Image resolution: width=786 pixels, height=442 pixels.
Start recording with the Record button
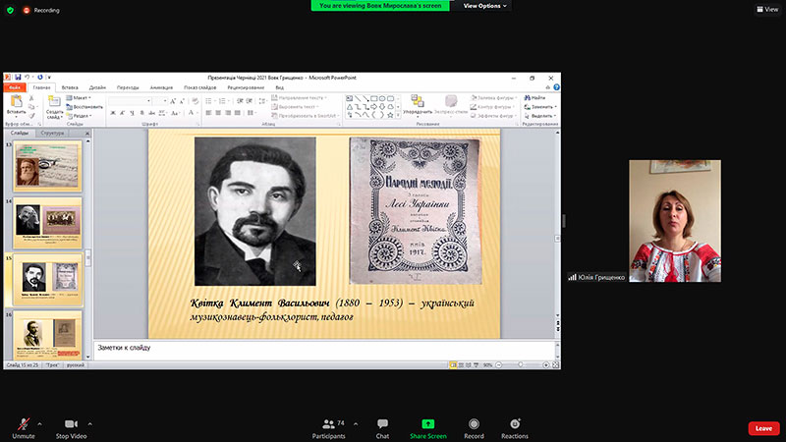tap(474, 428)
